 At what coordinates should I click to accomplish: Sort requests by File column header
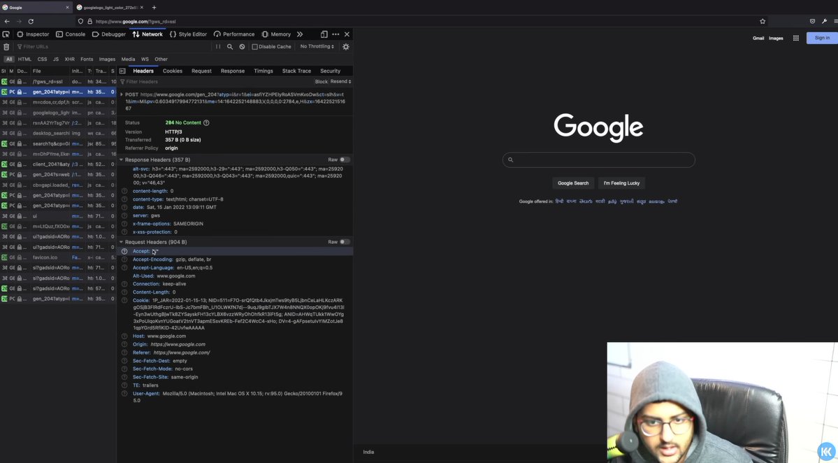pyautogui.click(x=50, y=71)
